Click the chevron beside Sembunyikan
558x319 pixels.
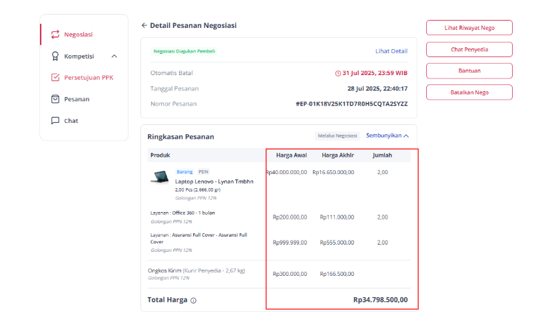pos(406,136)
